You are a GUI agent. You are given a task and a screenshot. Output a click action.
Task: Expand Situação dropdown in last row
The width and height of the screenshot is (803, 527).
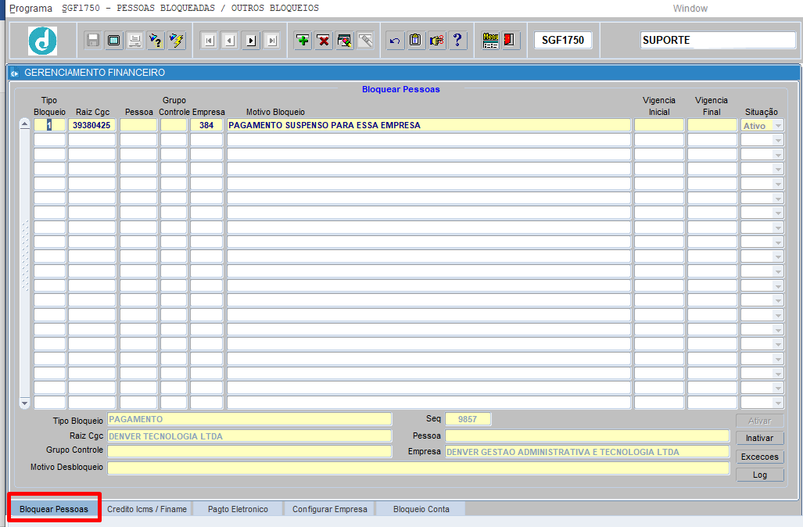click(x=777, y=403)
